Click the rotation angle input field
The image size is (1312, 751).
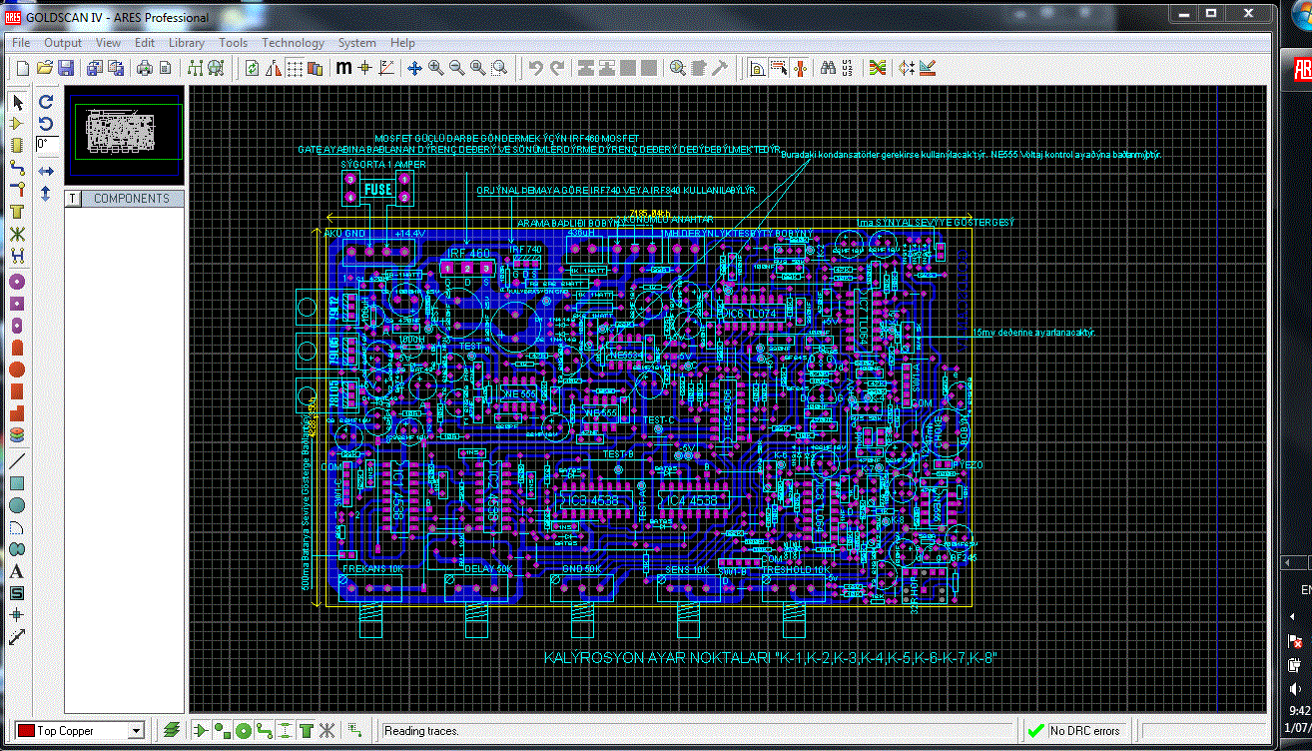[x=47, y=144]
